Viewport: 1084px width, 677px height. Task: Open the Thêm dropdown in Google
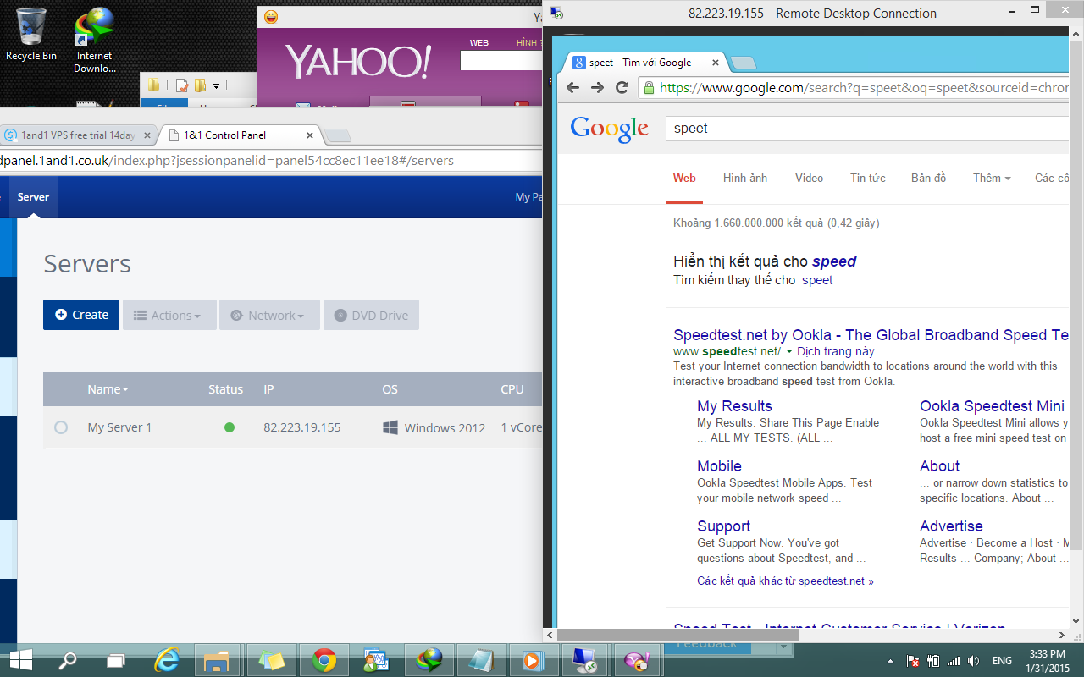pyautogui.click(x=992, y=178)
